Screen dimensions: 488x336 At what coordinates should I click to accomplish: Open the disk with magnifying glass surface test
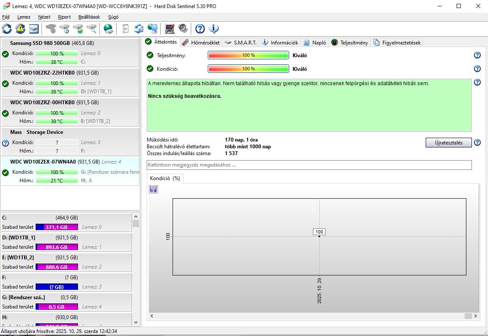(92, 29)
